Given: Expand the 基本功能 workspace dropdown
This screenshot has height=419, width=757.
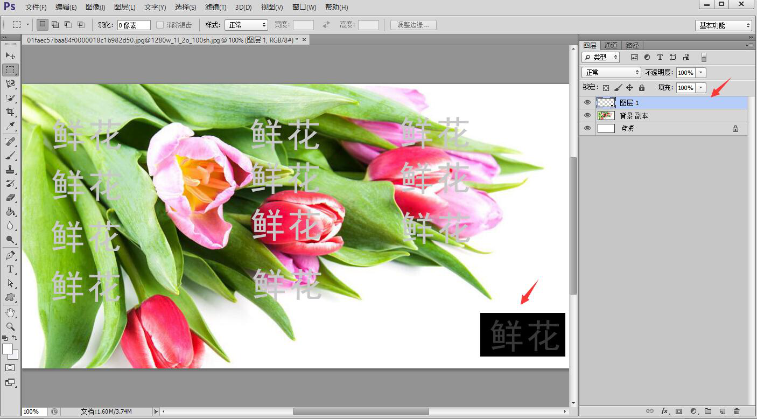Looking at the screenshot, I should (x=723, y=25).
